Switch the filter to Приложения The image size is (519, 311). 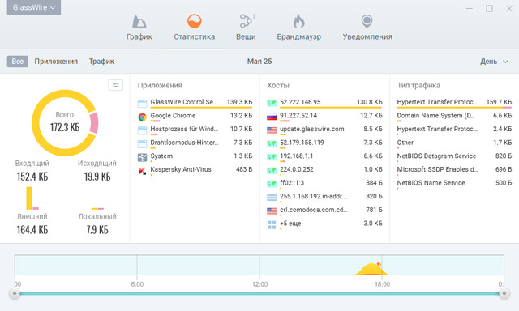click(56, 61)
